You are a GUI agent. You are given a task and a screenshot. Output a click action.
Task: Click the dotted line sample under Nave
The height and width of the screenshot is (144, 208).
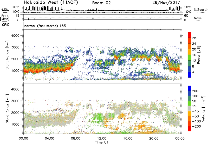coord(198,21)
